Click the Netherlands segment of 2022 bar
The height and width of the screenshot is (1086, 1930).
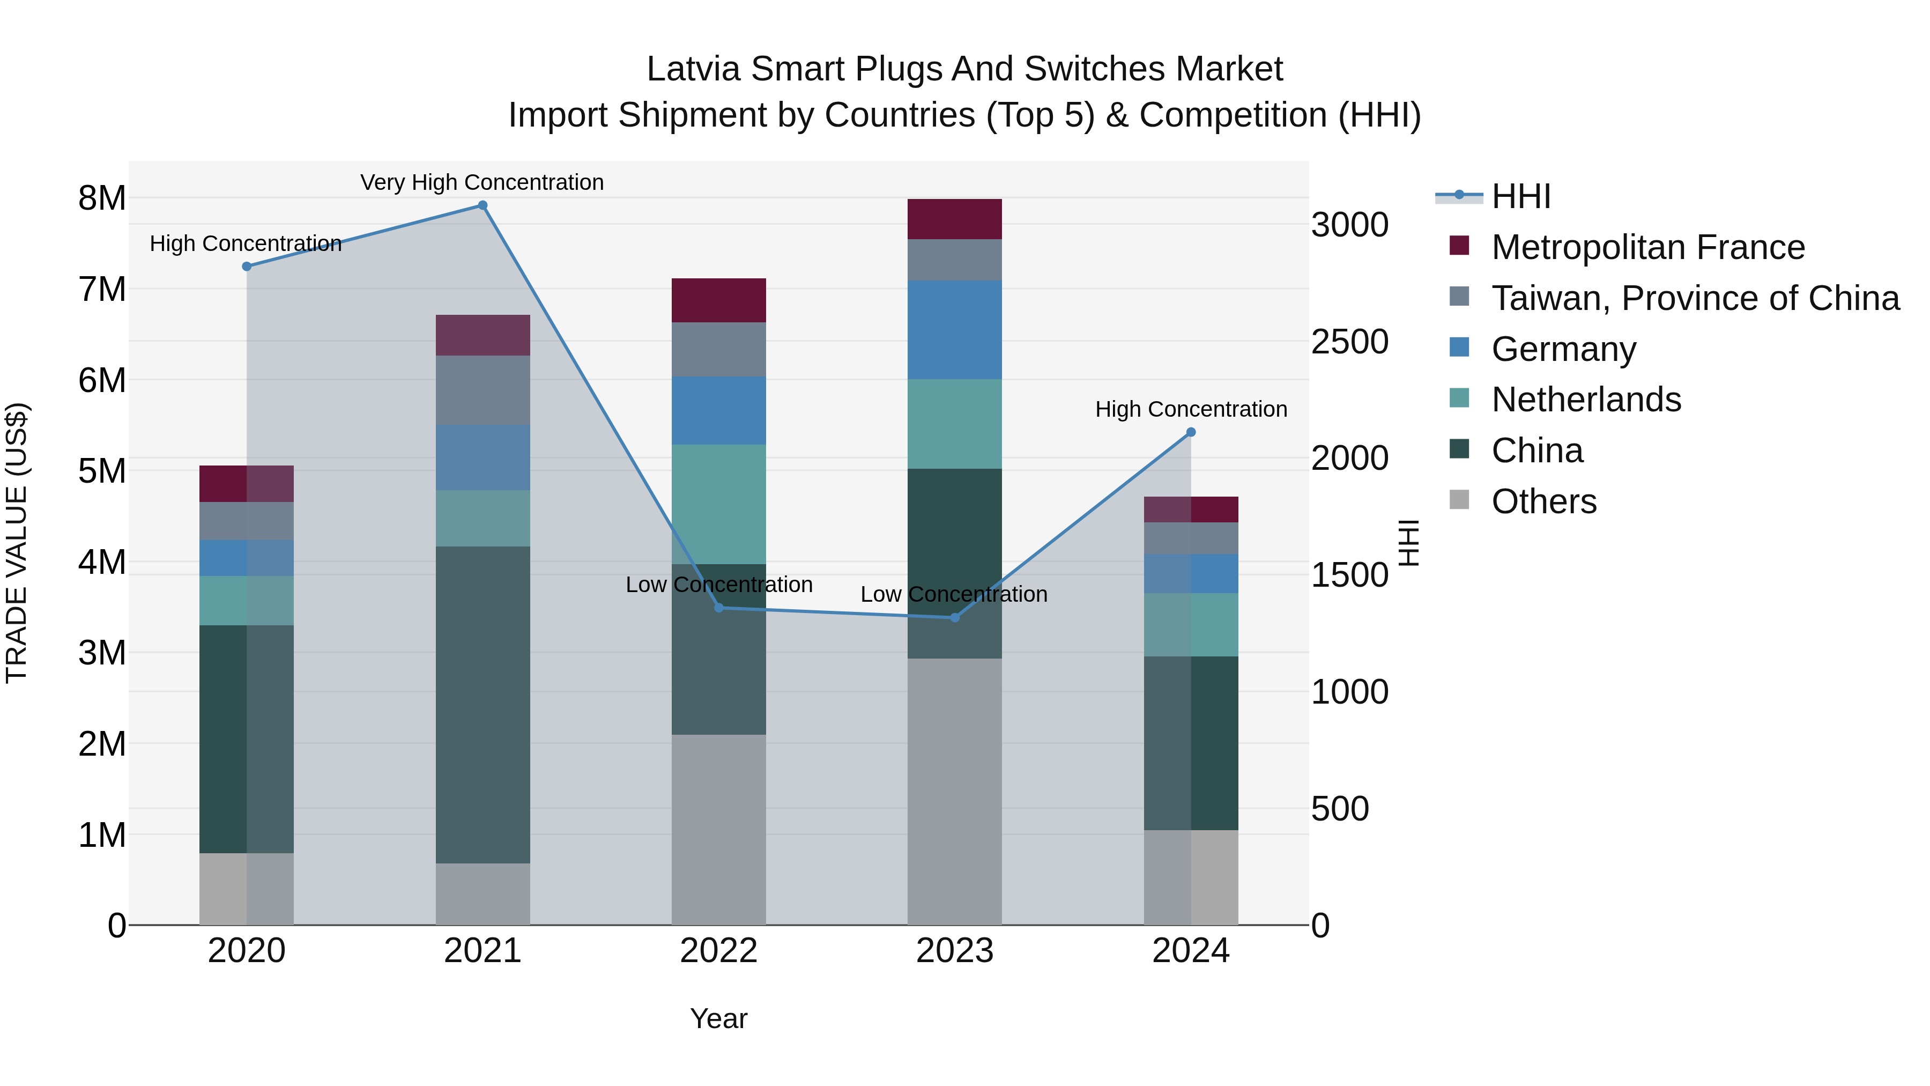pyautogui.click(x=718, y=505)
